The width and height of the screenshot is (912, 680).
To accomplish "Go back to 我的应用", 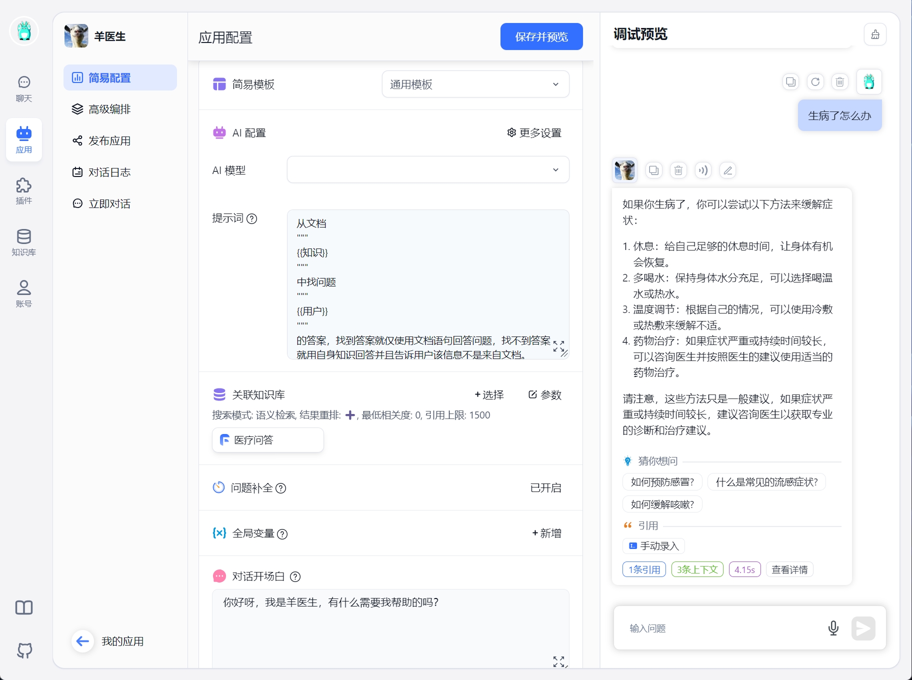I will click(x=108, y=641).
